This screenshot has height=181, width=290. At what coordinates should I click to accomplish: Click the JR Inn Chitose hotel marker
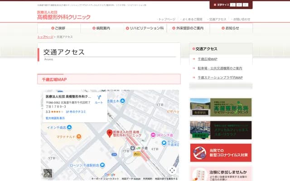[x=153, y=135]
